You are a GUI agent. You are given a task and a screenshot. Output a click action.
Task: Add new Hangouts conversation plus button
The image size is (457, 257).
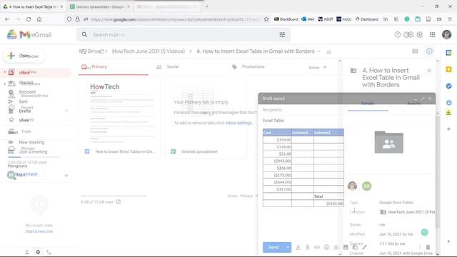click(66, 176)
